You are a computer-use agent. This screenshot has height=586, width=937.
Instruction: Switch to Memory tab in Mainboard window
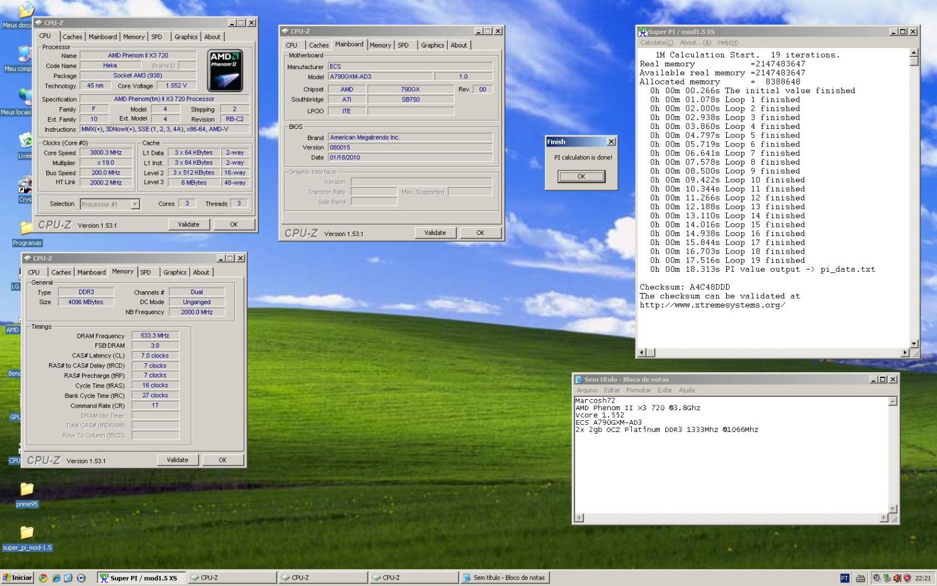(x=380, y=45)
